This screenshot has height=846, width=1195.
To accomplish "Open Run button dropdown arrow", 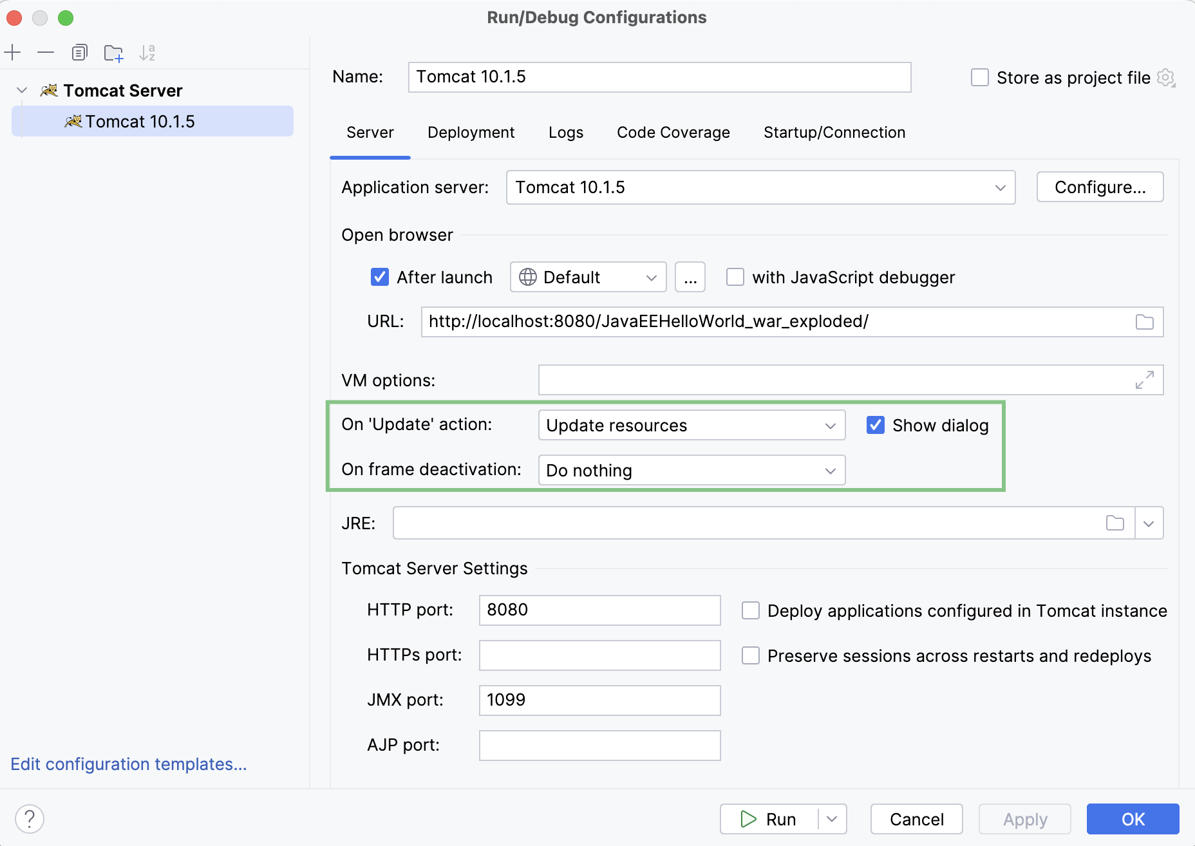I will pyautogui.click(x=832, y=819).
